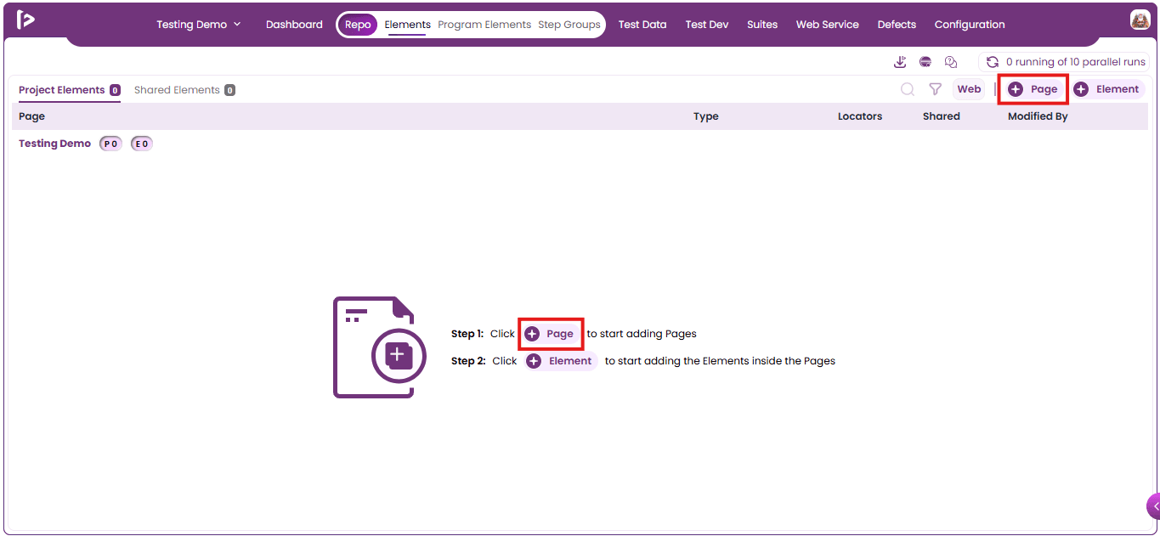This screenshot has width=1160, height=536.
Task: Open the user profile avatar
Action: (x=1140, y=20)
